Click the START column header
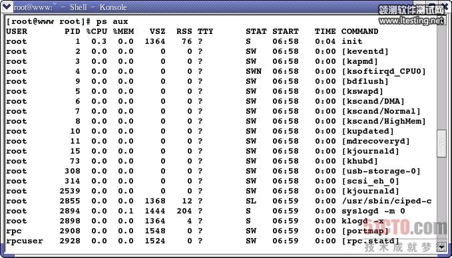This screenshot has width=452, height=258. click(x=286, y=31)
